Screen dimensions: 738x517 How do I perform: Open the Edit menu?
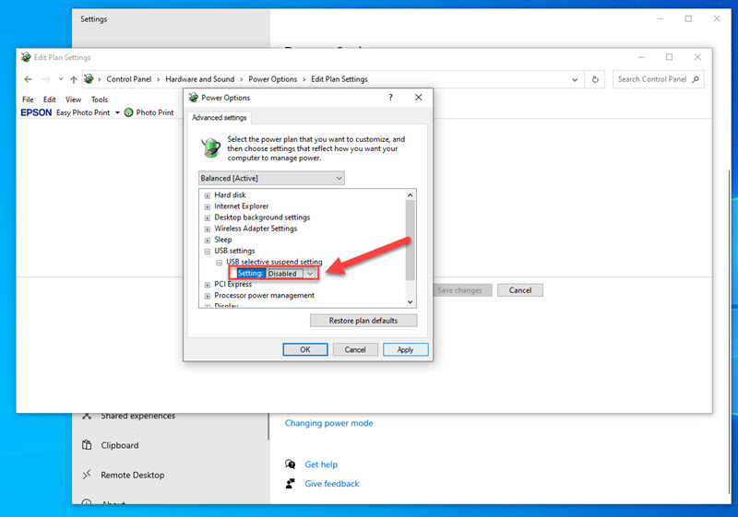(50, 100)
